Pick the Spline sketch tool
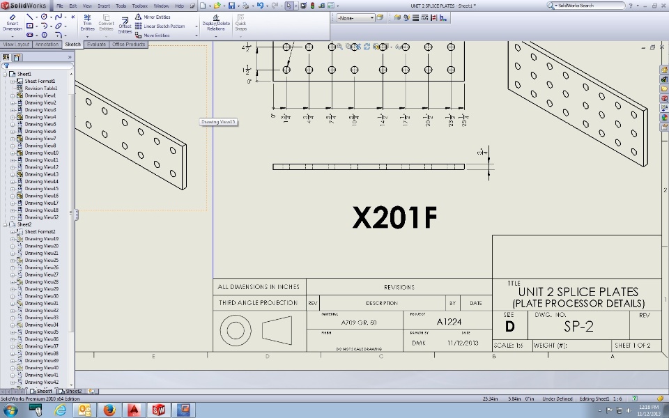Image resolution: width=669 pixels, height=418 pixels. (59, 17)
